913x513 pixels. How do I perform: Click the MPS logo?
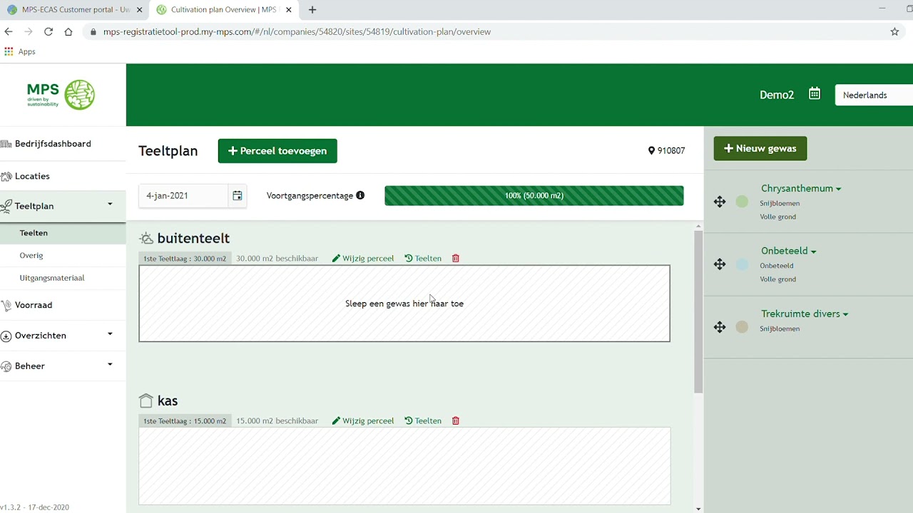[61, 95]
